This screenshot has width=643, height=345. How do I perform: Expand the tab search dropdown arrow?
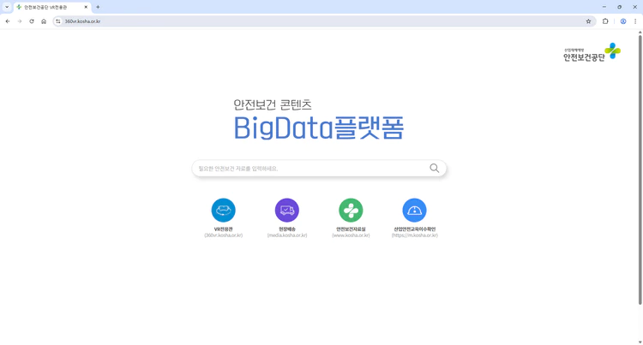point(7,7)
